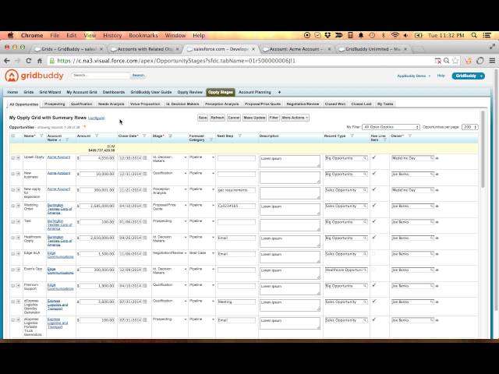Click the Name column filter icon
This screenshot has height=374, width=499.
[41, 136]
